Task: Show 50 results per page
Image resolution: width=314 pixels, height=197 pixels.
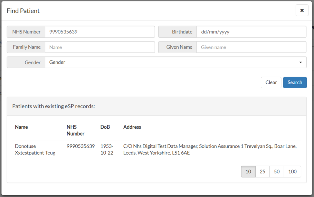Action: point(277,171)
